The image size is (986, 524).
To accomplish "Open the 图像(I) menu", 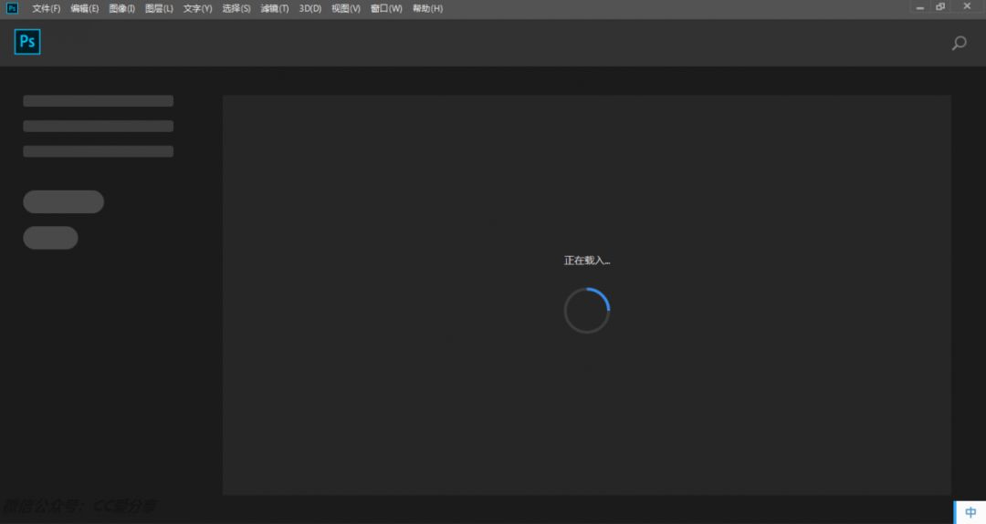I will point(121,9).
